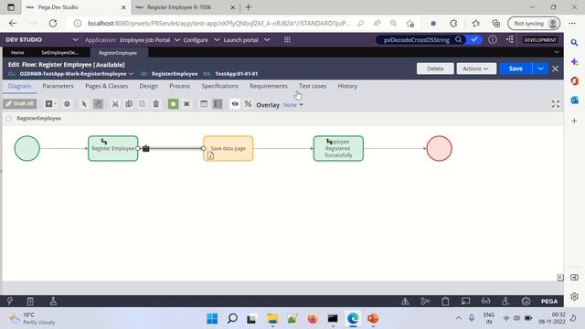The height and width of the screenshot is (329, 585).
Task: Click the cut scissors icon in flow toolbar
Action: tap(115, 104)
